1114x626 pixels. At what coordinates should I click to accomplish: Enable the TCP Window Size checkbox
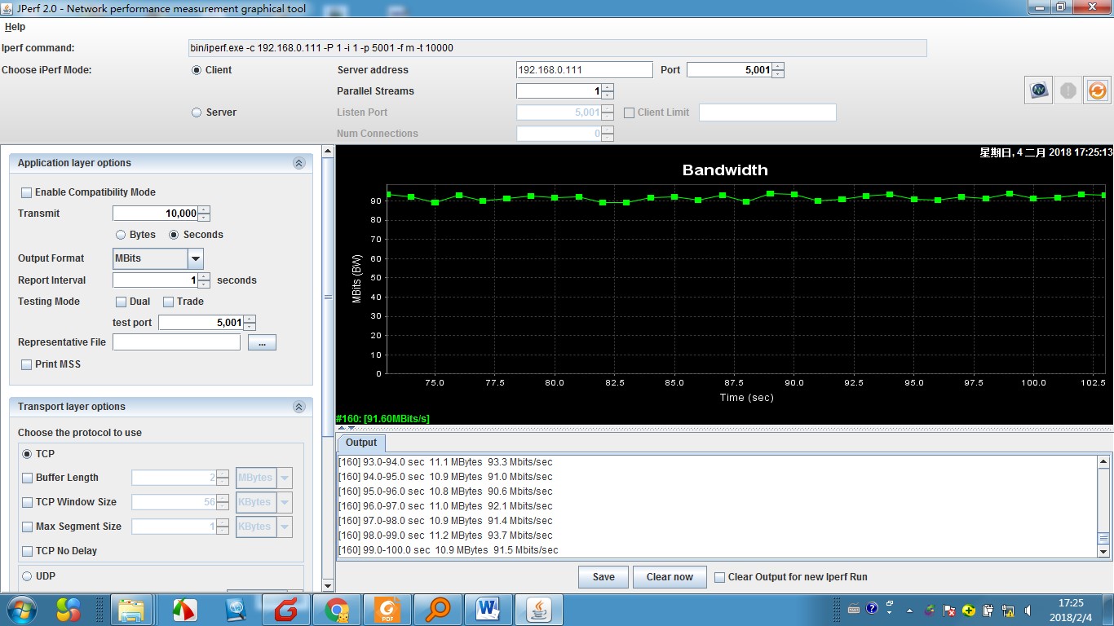pyautogui.click(x=28, y=502)
